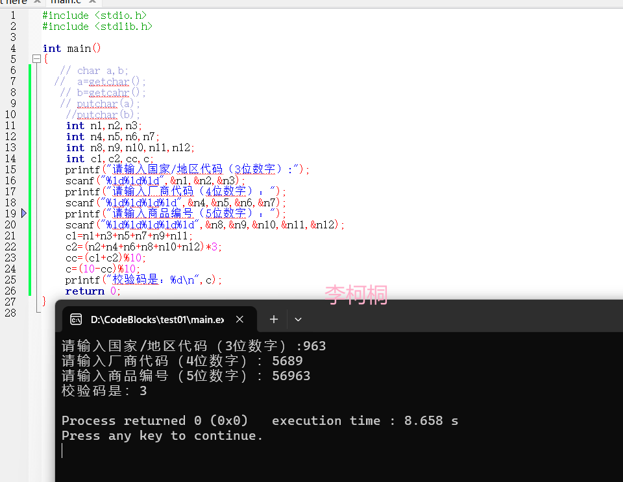623x482 pixels.
Task: Click the commented b=getcahr(); line
Action: pyautogui.click(x=103, y=93)
